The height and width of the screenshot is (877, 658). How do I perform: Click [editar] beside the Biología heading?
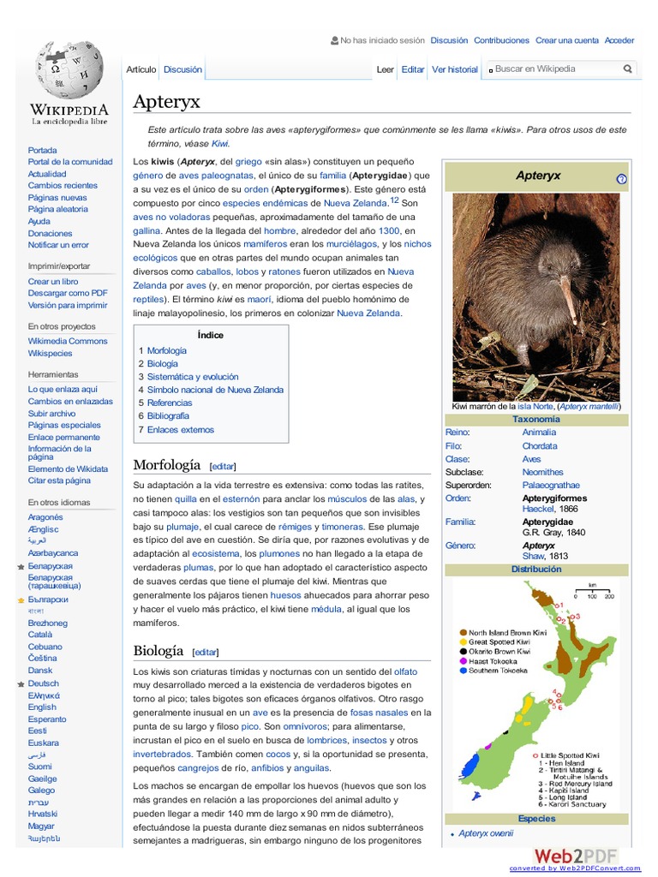(x=206, y=652)
